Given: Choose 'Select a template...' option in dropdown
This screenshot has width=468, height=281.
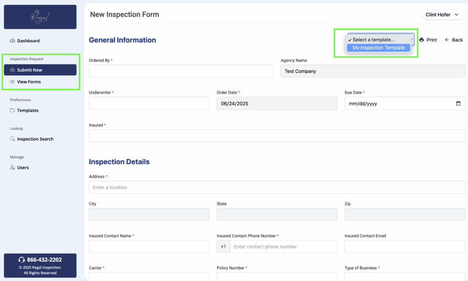Looking at the screenshot, I should [373, 40].
